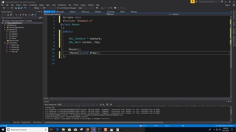Open File Explorer from the taskbar
Screen dimensions: 236x132
[x=63, y=129]
